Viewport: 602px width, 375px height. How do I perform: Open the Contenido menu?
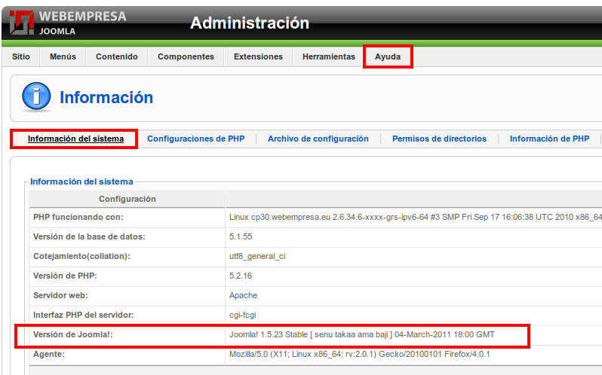tap(117, 56)
